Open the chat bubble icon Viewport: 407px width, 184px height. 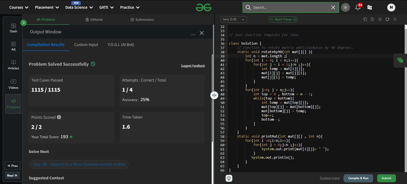pos(400,60)
